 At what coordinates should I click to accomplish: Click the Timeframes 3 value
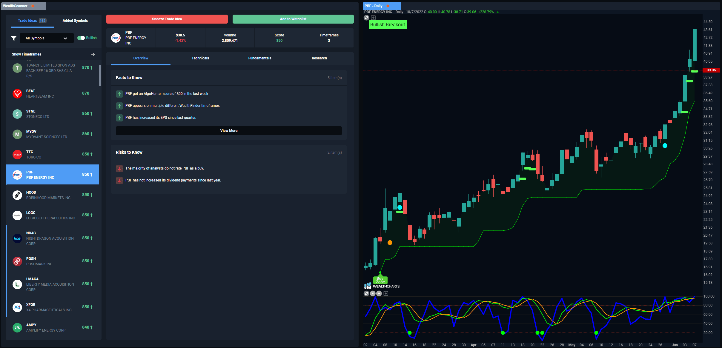click(x=329, y=41)
